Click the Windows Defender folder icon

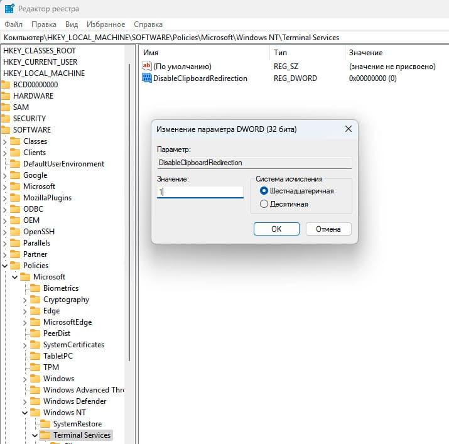click(35, 401)
